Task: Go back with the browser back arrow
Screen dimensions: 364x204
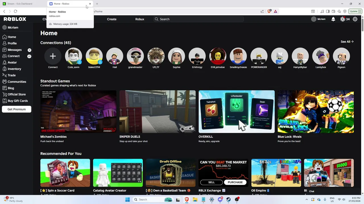Action: 4,11
